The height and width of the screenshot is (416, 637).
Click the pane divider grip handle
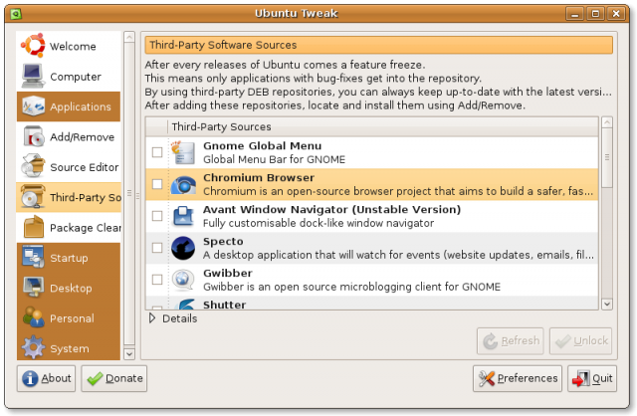click(x=137, y=195)
